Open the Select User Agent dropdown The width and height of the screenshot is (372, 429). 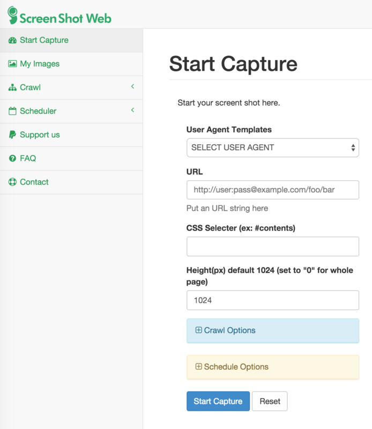[273, 148]
